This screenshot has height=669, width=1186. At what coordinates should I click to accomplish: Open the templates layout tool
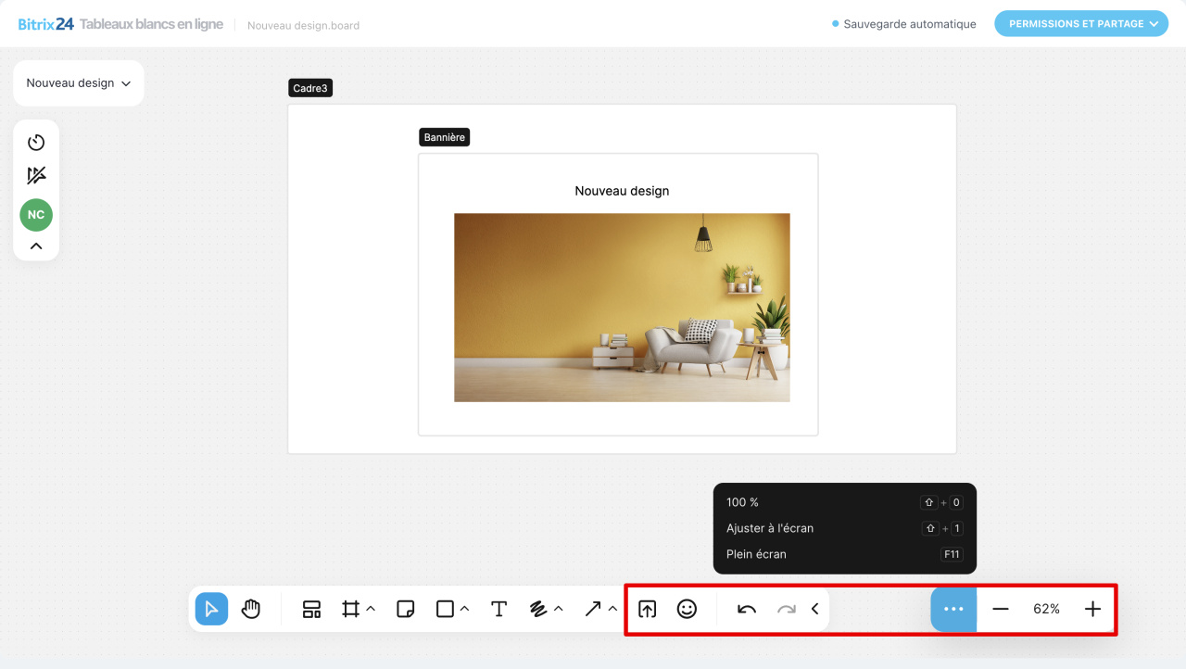coord(311,609)
